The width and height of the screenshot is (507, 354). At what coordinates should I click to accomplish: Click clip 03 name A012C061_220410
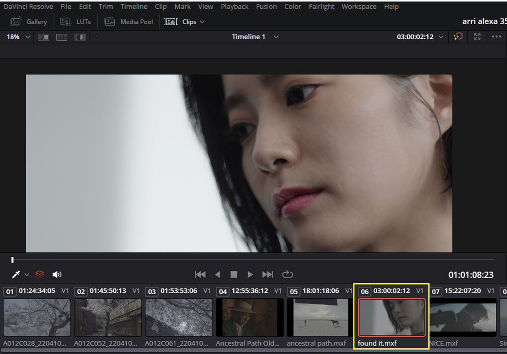[177, 343]
